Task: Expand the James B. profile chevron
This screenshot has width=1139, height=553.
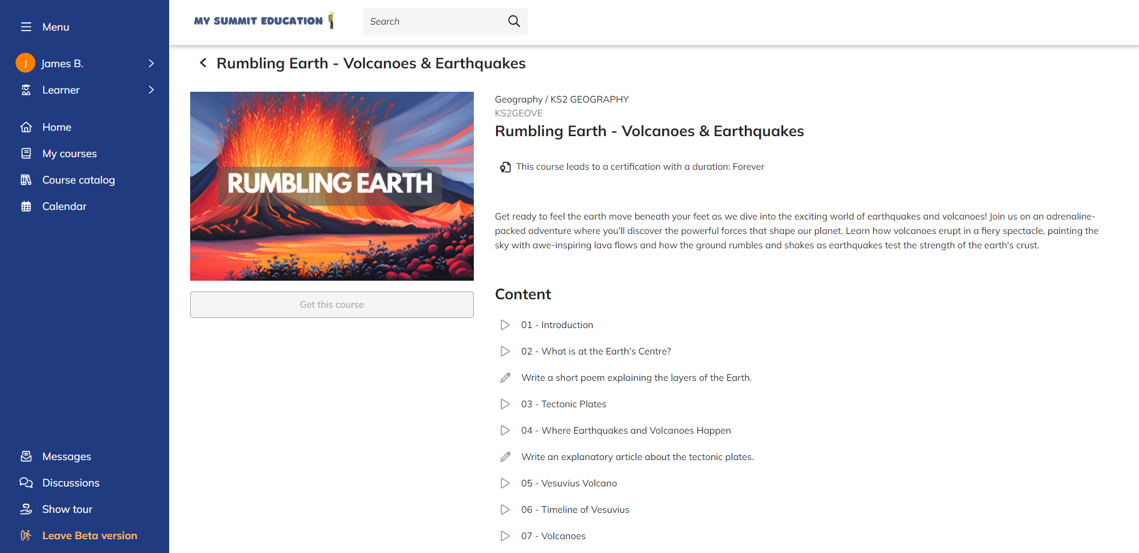Action: coord(151,63)
